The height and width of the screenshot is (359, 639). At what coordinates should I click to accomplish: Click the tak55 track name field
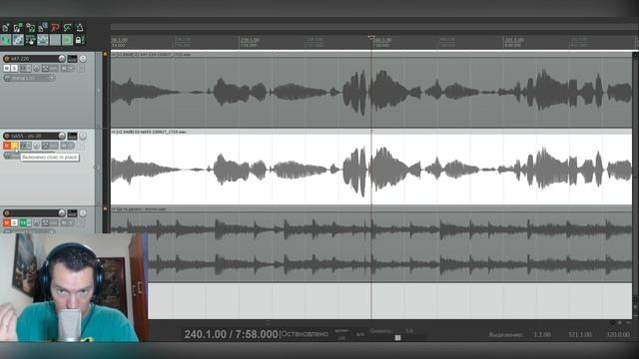34,136
